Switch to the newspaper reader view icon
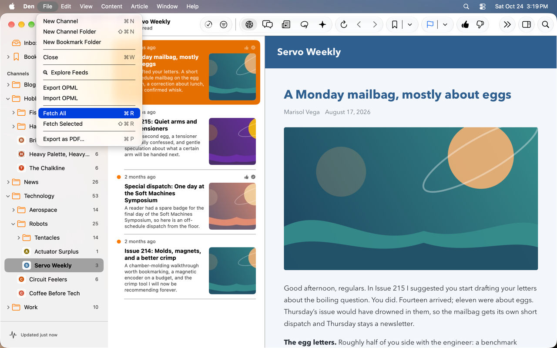The width and height of the screenshot is (557, 348). (x=286, y=25)
